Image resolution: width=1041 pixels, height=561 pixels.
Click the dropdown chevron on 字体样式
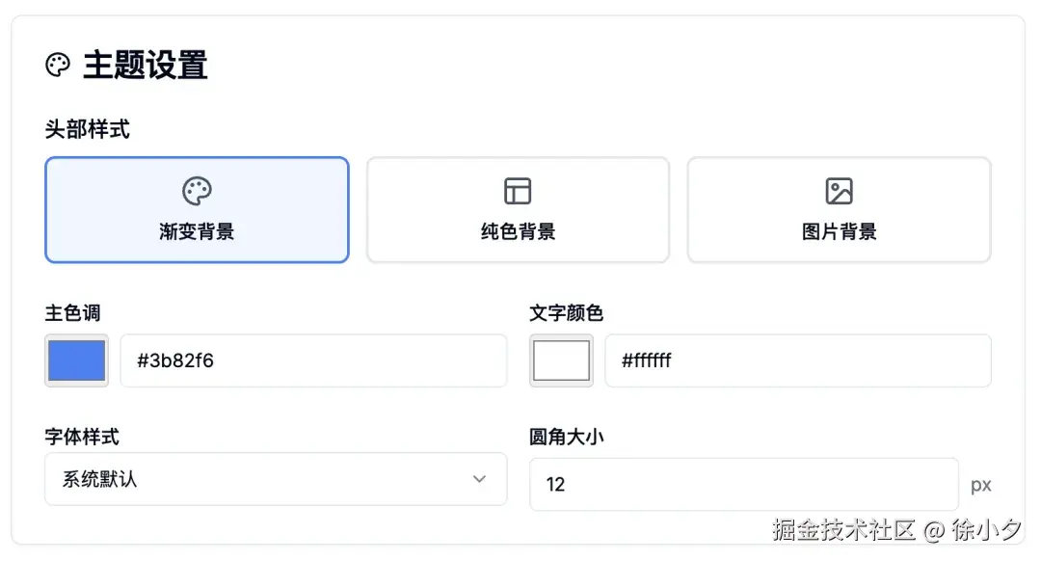tap(479, 479)
